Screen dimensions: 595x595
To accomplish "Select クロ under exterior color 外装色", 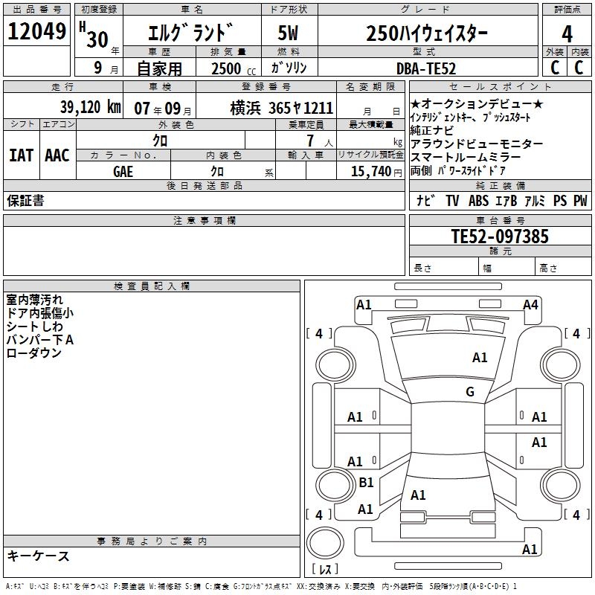I will click(160, 141).
